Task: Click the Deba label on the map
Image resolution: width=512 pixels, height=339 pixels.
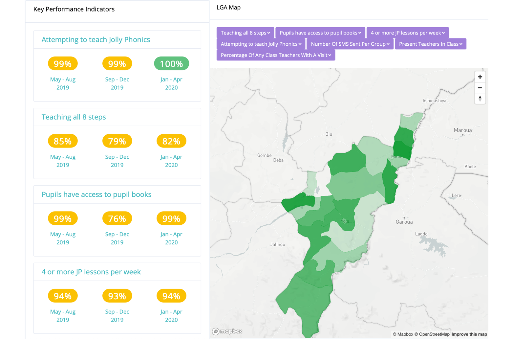Action: coord(278,160)
